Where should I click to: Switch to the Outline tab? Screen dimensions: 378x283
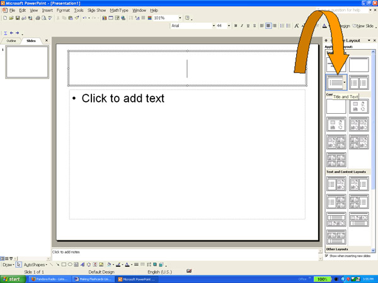[11, 41]
